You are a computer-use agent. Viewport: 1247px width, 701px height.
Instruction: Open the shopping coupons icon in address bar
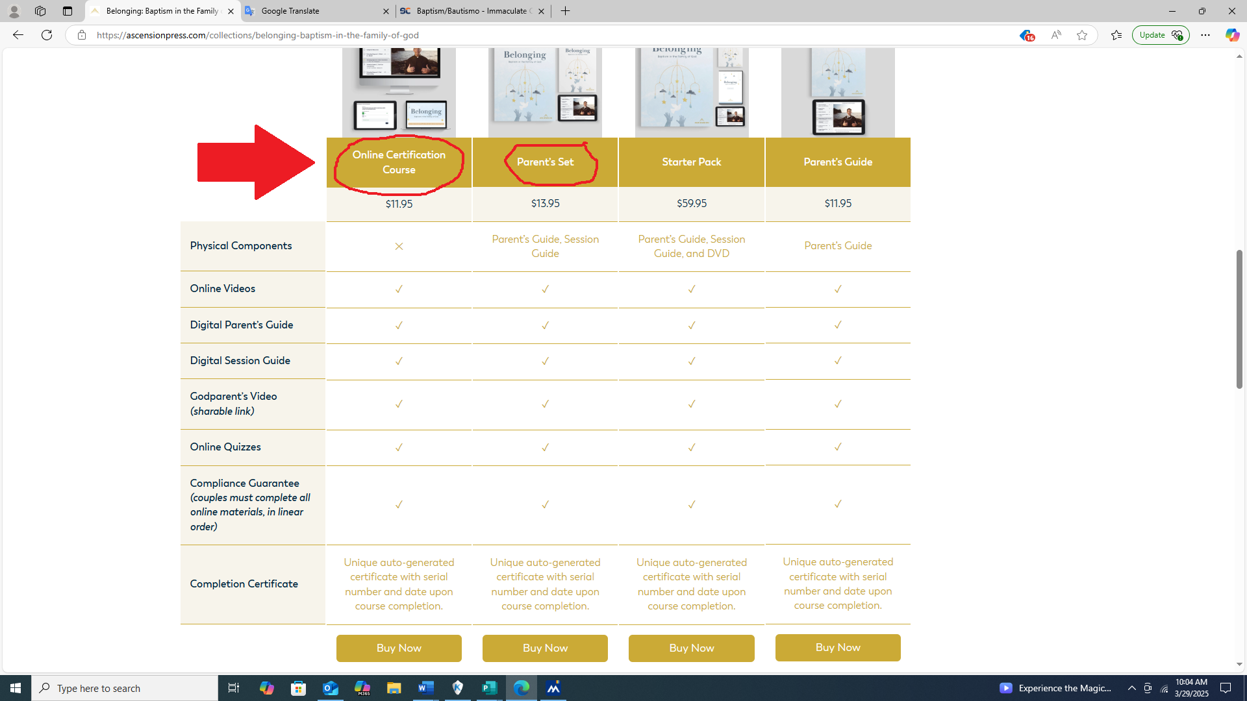point(1026,35)
